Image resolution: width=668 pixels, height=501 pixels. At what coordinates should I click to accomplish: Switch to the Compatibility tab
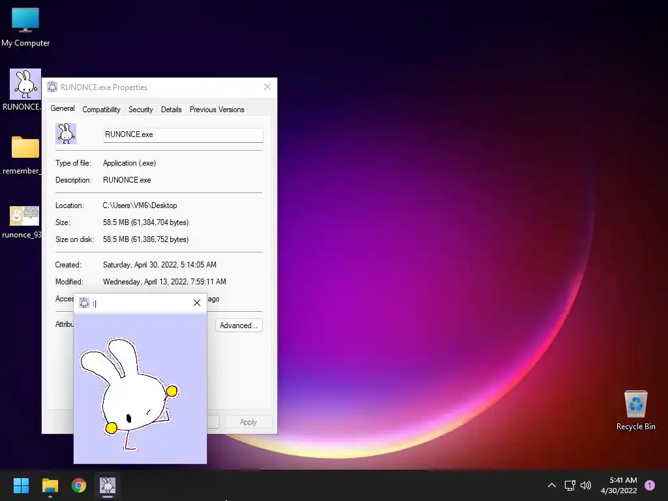click(x=101, y=110)
